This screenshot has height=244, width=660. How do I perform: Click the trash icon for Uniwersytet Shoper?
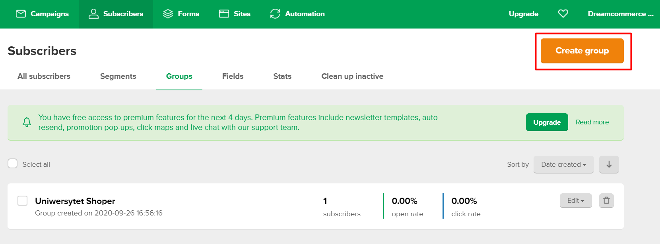[x=606, y=200]
